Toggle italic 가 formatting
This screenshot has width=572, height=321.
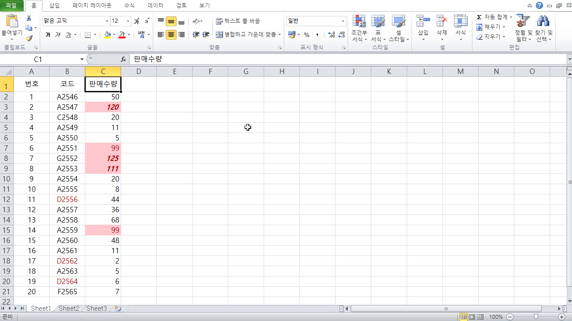point(58,35)
